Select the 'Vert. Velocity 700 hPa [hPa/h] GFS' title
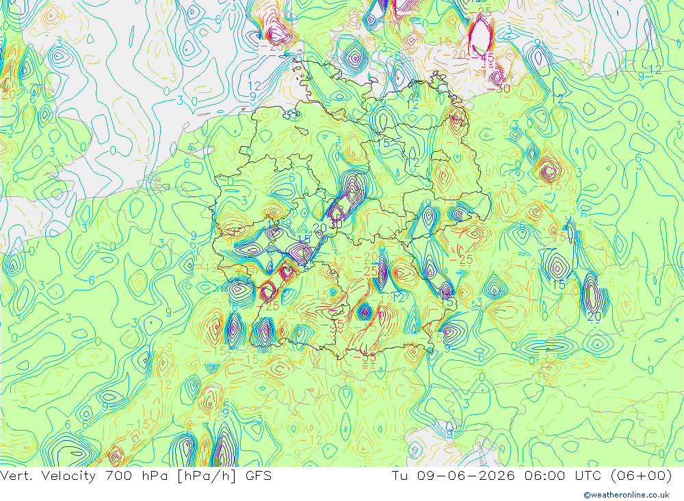 135,476
